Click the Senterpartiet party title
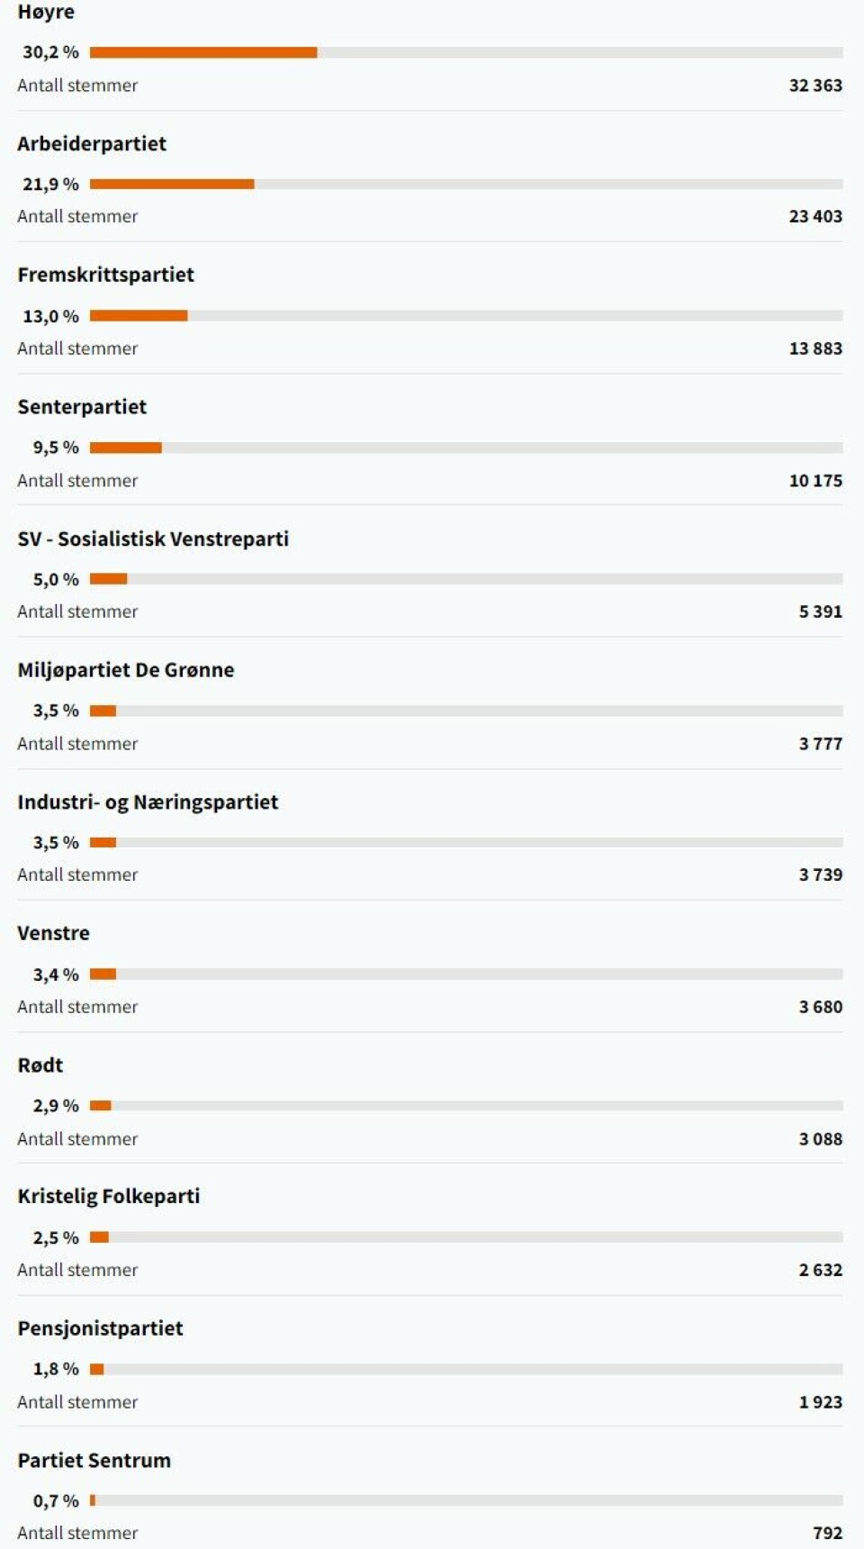This screenshot has height=1549, width=864. pos(82,407)
